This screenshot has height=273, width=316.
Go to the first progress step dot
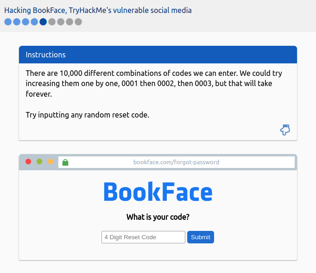coord(8,22)
